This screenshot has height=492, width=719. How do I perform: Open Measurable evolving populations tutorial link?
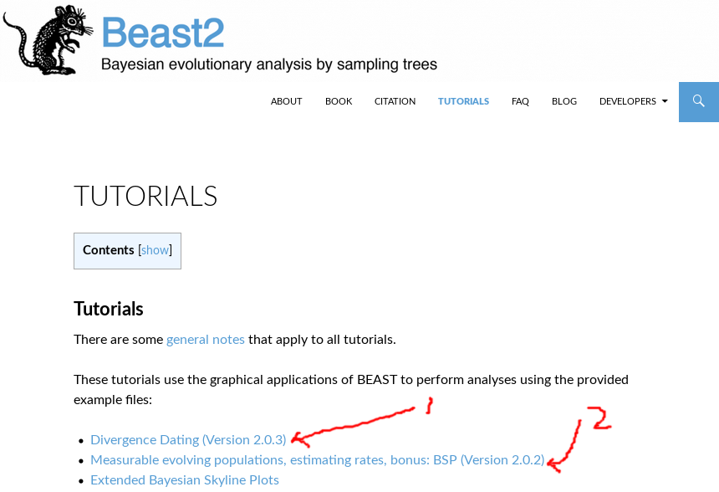tap(317, 459)
